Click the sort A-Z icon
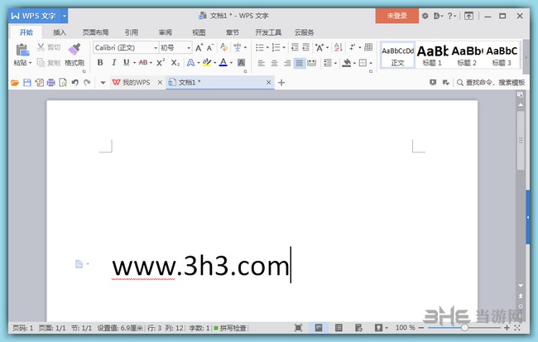 [x=338, y=47]
